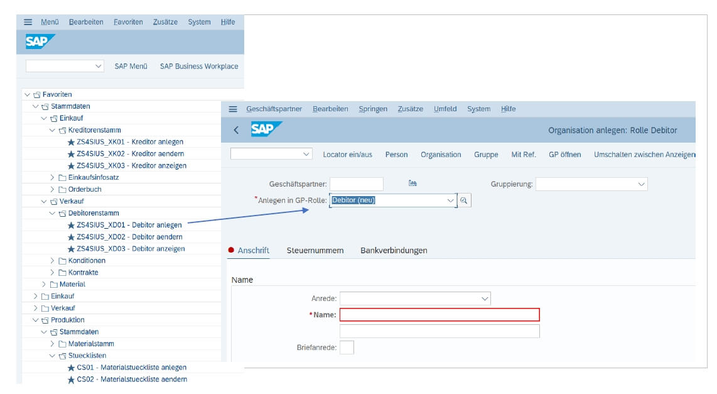
Task: Collapse the Favoriten root node
Action: 28,95
